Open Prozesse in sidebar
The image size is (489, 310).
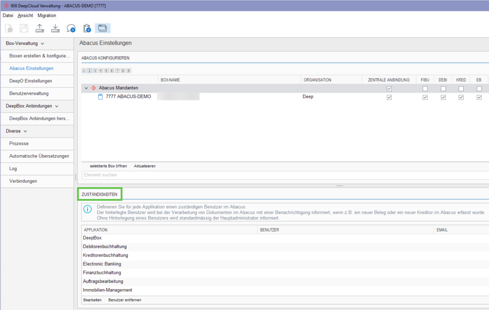pyautogui.click(x=37, y=144)
